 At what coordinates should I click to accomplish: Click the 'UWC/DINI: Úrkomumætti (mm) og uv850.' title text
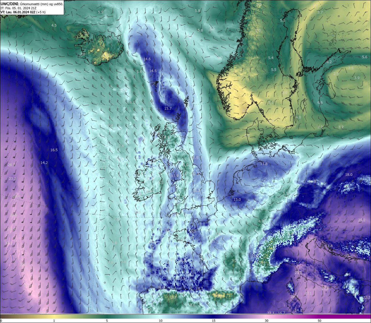pos(32,4)
